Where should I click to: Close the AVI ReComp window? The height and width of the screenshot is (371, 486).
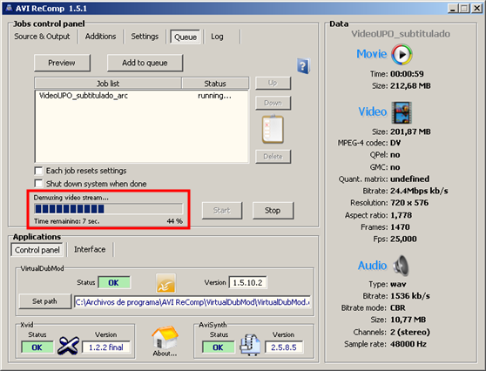click(477, 8)
